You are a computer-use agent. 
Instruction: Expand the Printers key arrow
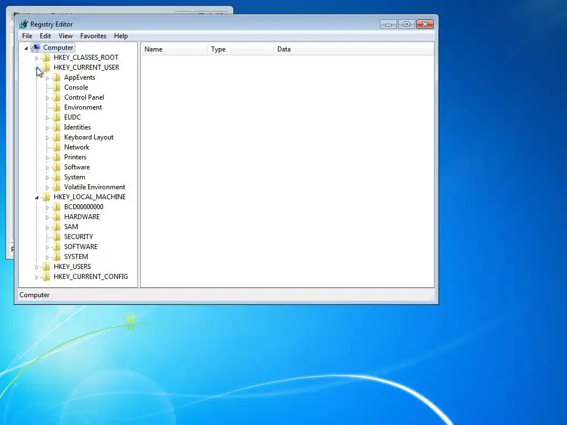(x=47, y=158)
